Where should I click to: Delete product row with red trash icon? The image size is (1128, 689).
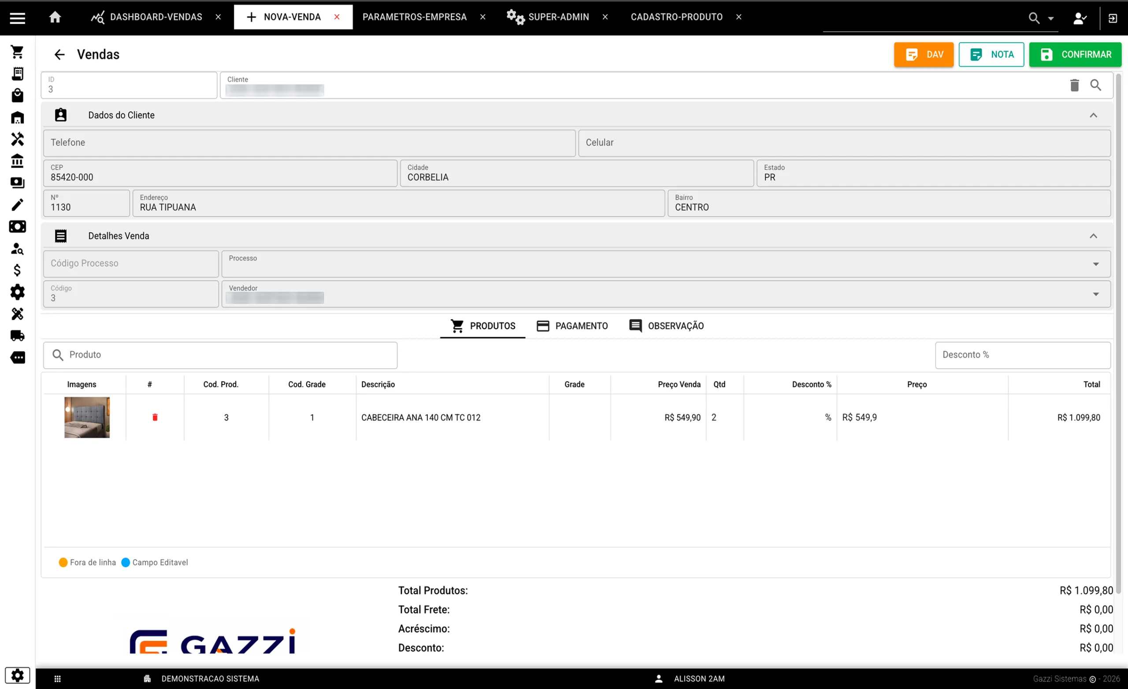coord(155,417)
